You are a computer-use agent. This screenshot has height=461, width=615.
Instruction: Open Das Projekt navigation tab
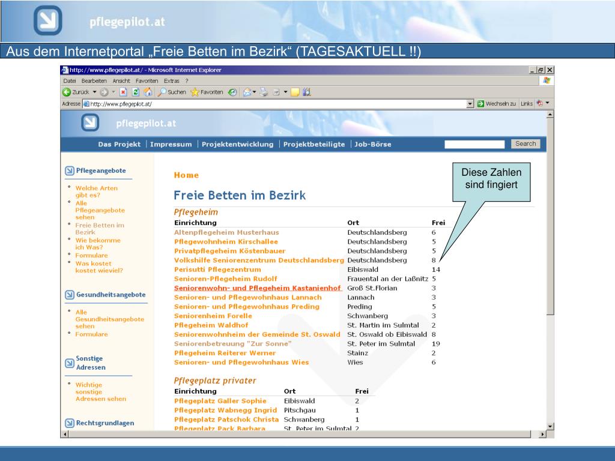(x=120, y=144)
